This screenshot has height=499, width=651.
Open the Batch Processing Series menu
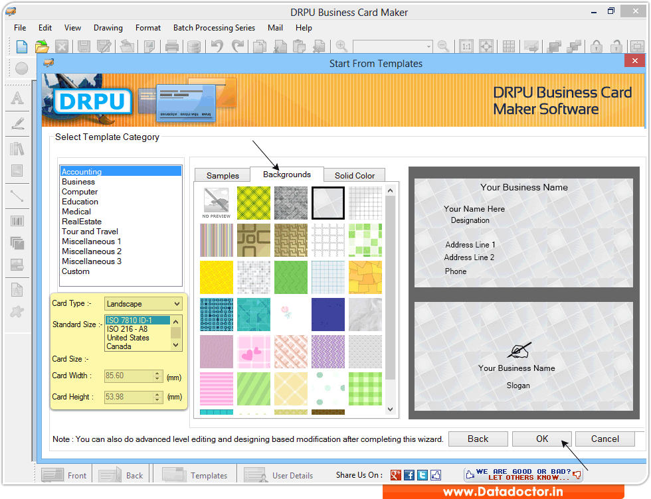pyautogui.click(x=214, y=28)
